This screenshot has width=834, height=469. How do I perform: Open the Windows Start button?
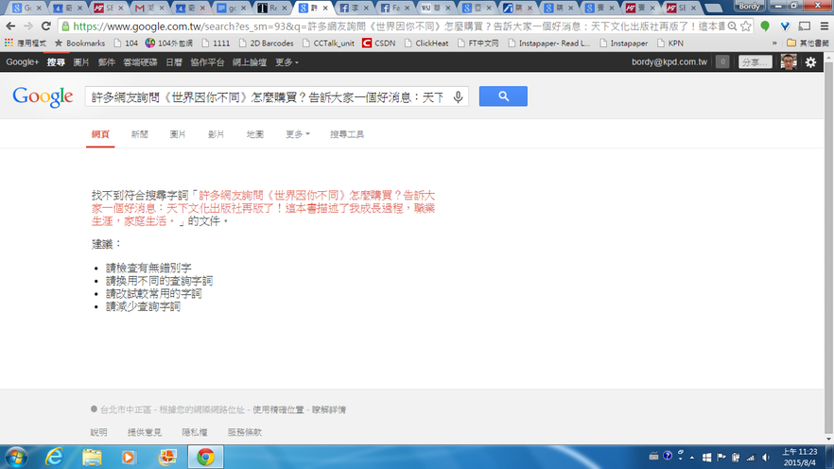point(16,458)
